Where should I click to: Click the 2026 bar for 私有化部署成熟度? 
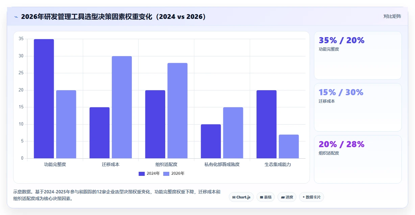coord(233,133)
